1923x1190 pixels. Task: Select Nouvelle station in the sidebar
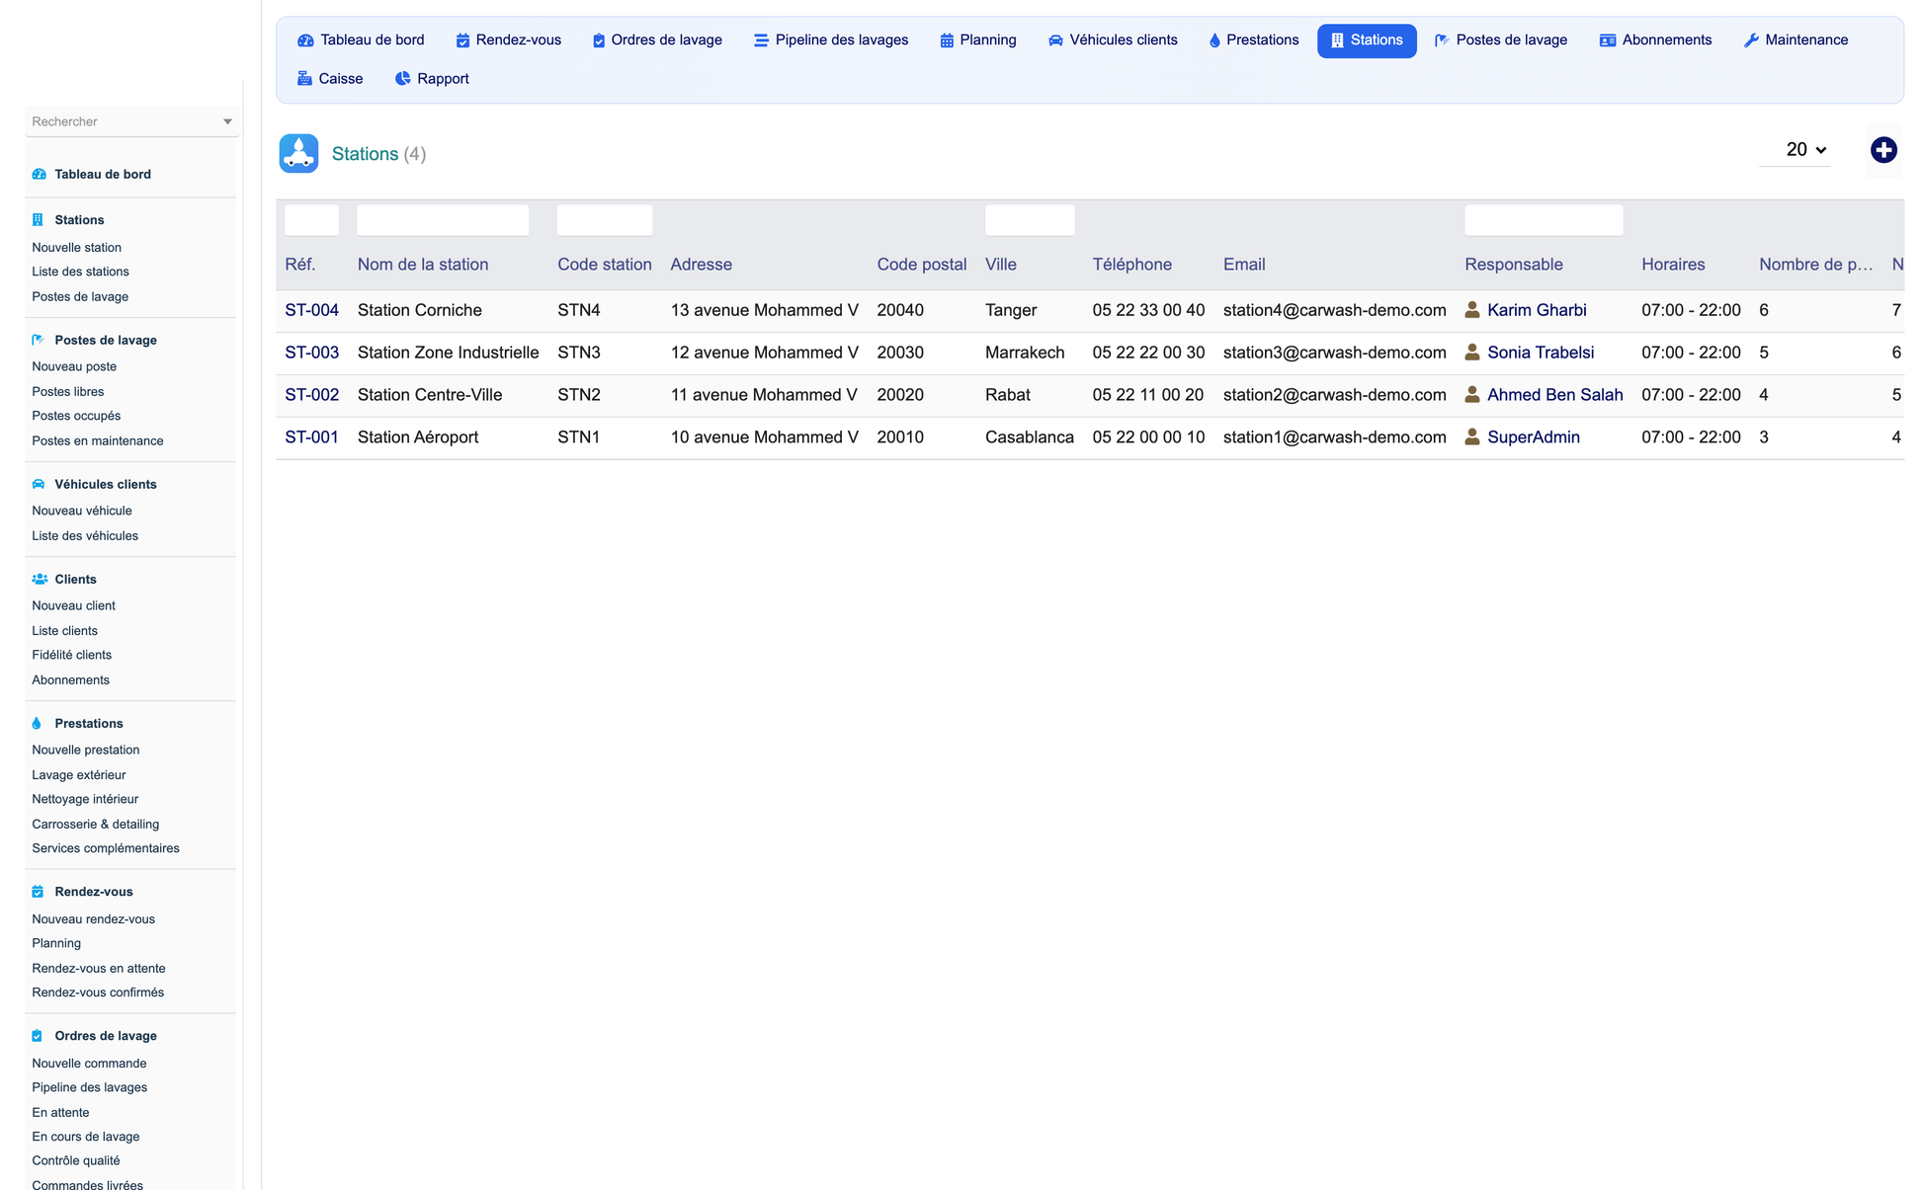76,248
